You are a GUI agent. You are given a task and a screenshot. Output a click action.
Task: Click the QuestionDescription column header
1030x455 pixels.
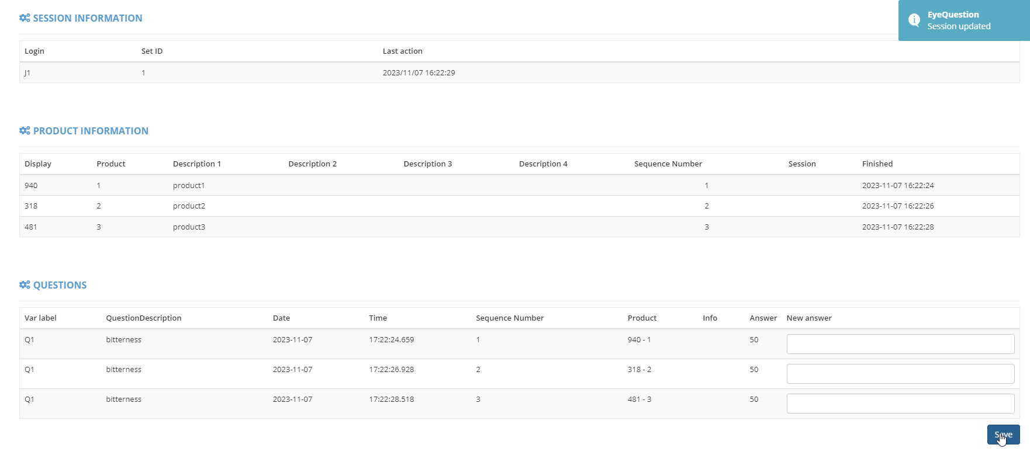point(143,318)
